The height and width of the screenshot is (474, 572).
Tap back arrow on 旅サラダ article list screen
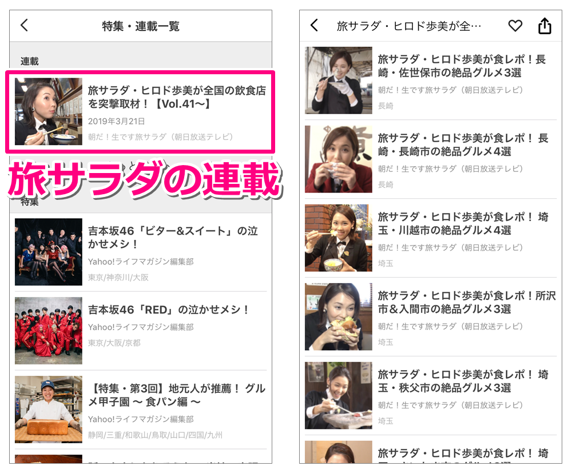(314, 26)
